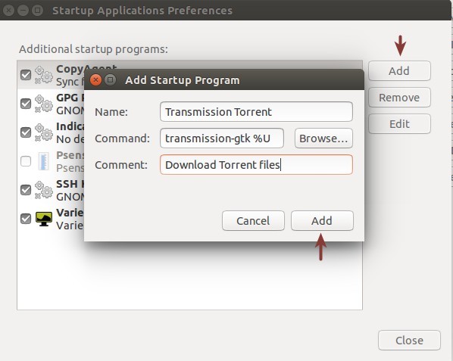Uncheck the CopyAgent startup checkbox
Viewport: 453px width, 361px height.
[x=26, y=75]
